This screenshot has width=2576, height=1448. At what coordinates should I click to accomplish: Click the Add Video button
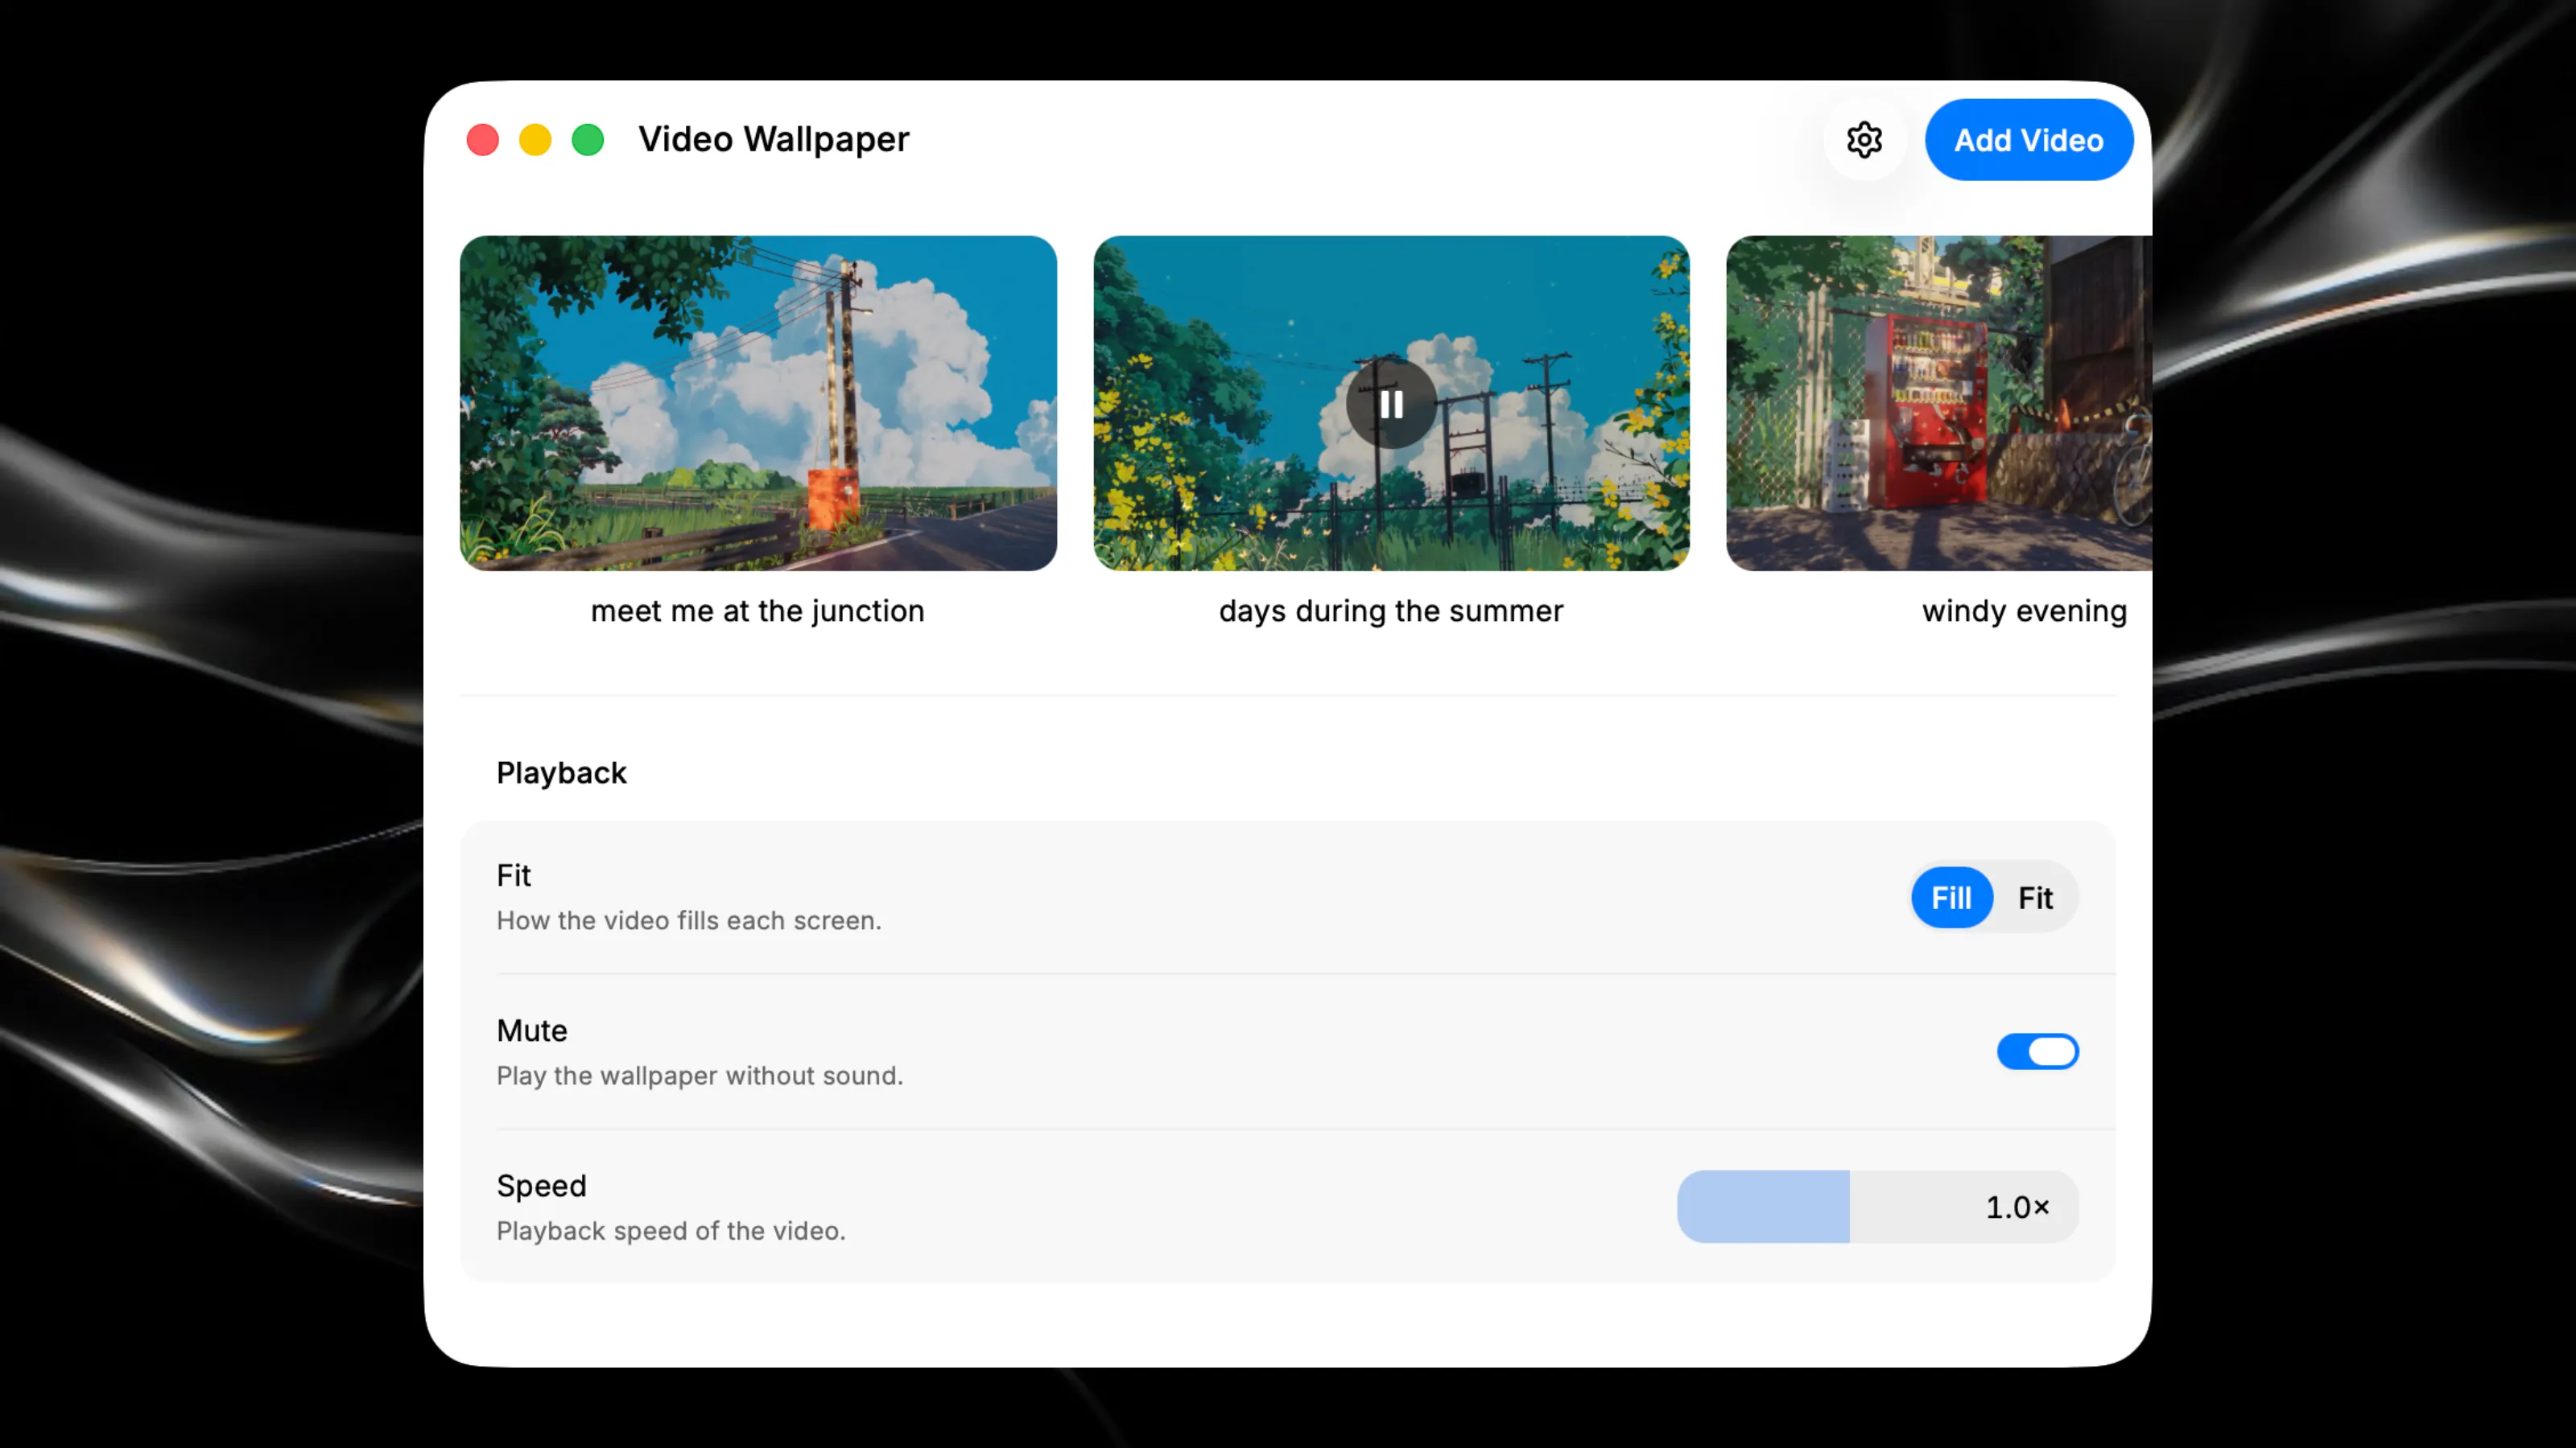pyautogui.click(x=2029, y=140)
